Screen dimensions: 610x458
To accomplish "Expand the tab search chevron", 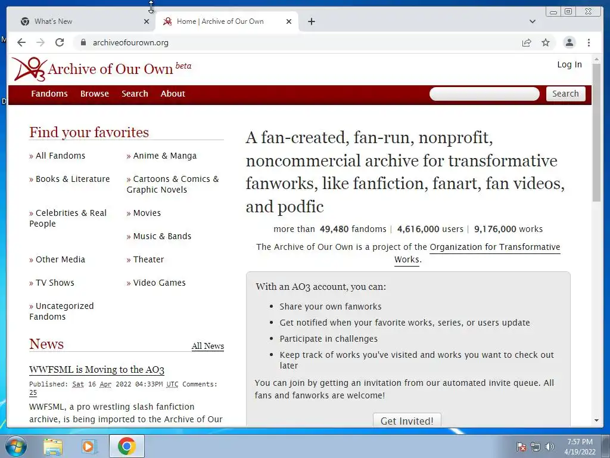I will point(533,21).
